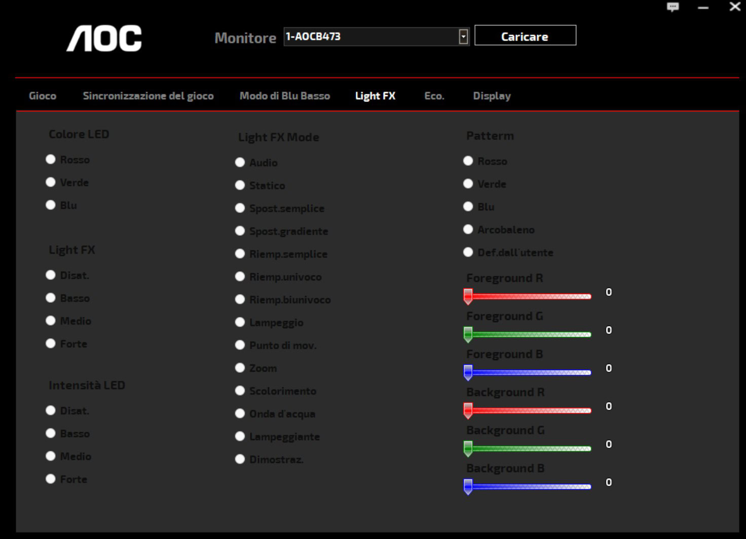
Task: Switch to the Gioco tab
Action: pos(43,96)
